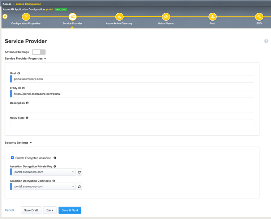Jump to the Pool step icon
Screen dimensions: 271x219
coord(212,17)
